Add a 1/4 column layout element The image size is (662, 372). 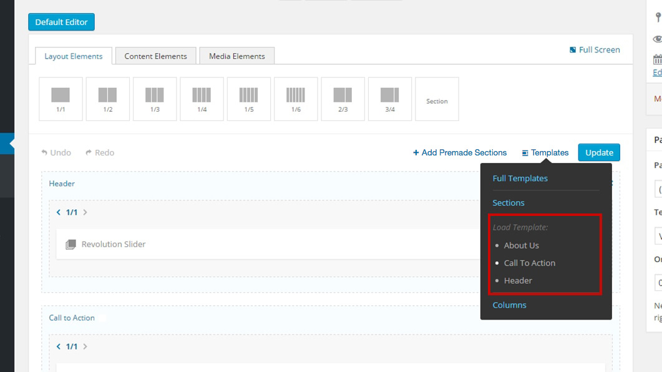point(202,99)
